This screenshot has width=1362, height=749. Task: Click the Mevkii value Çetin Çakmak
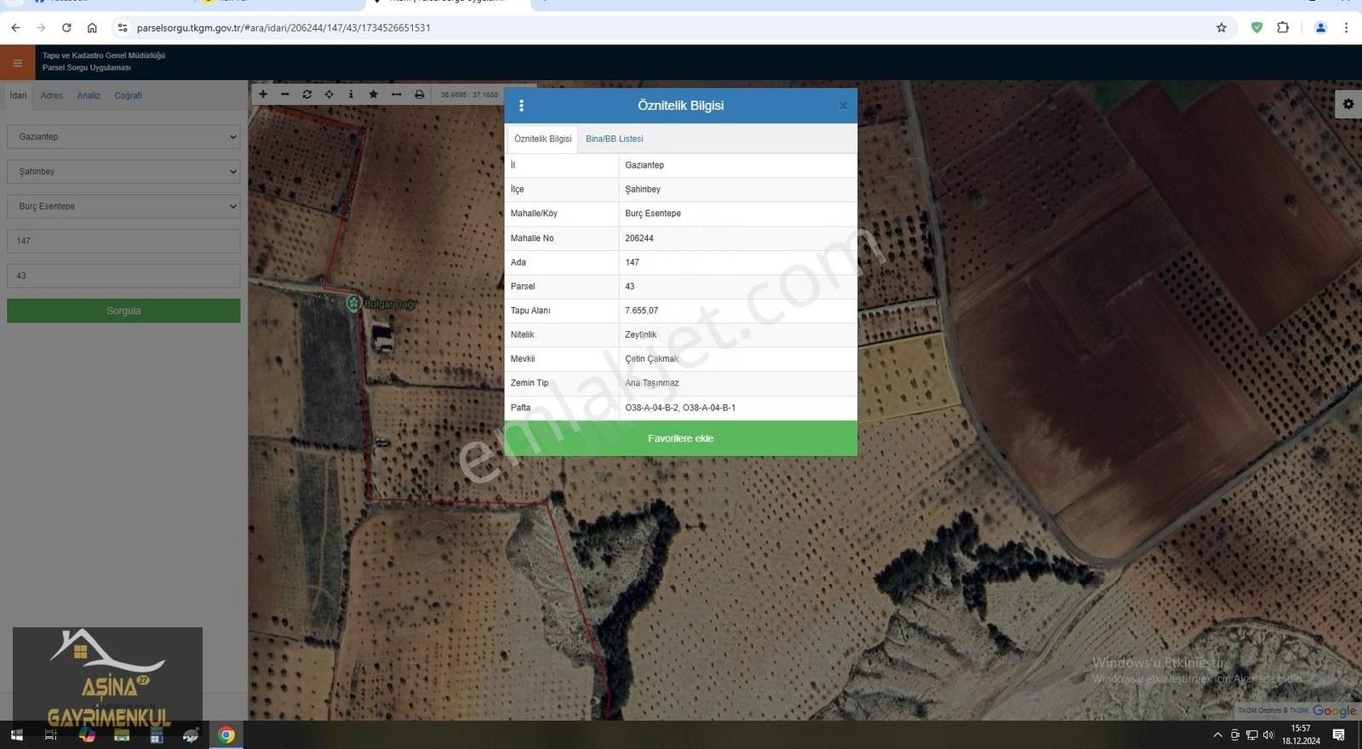652,359
